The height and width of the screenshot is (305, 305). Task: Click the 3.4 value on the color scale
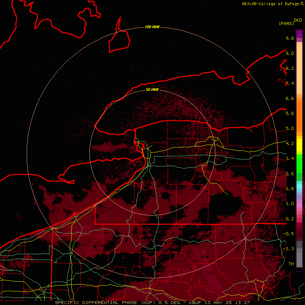pyautogui.click(x=290, y=159)
